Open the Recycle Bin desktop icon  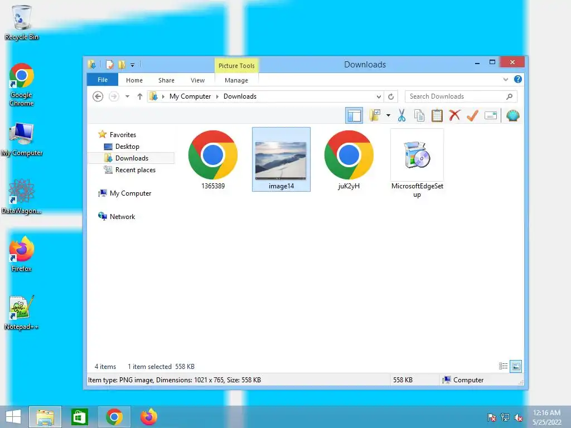point(22,22)
